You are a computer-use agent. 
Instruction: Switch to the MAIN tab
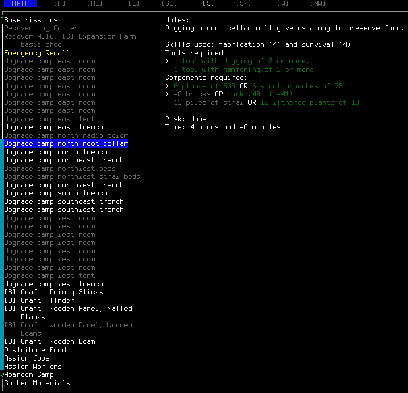click(x=20, y=4)
